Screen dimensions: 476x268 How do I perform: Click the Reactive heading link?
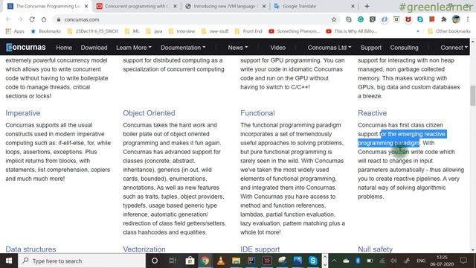coord(372,113)
